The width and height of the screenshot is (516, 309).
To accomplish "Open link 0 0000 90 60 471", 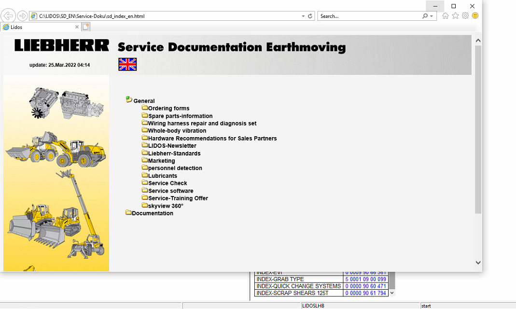I will tap(365, 286).
